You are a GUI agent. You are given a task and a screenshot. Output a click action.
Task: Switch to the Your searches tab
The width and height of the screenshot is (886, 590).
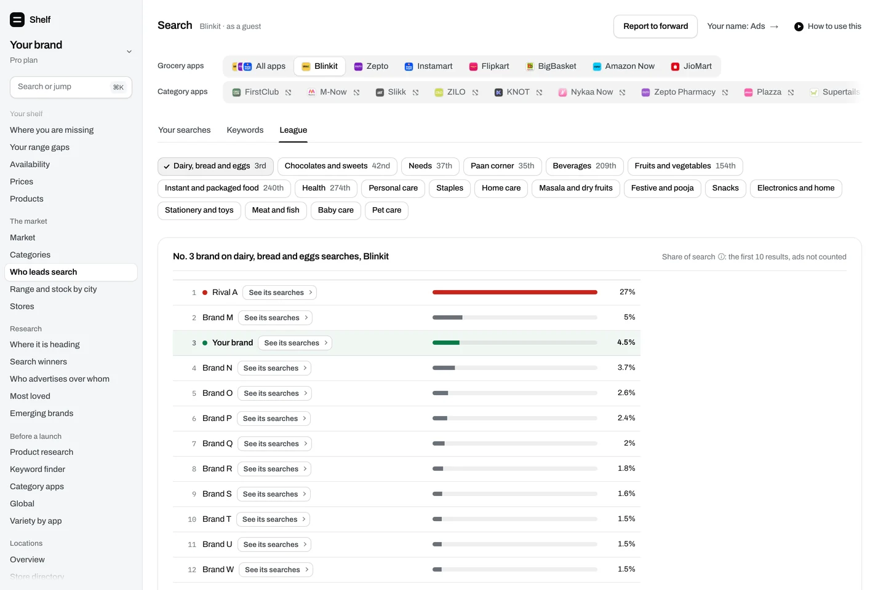pos(185,130)
